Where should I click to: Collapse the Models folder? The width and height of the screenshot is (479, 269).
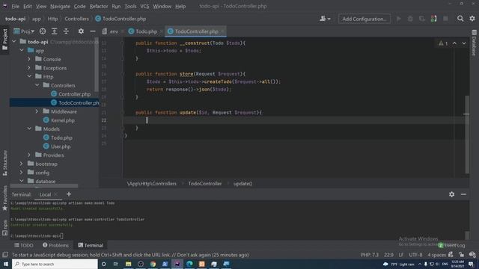[29, 129]
